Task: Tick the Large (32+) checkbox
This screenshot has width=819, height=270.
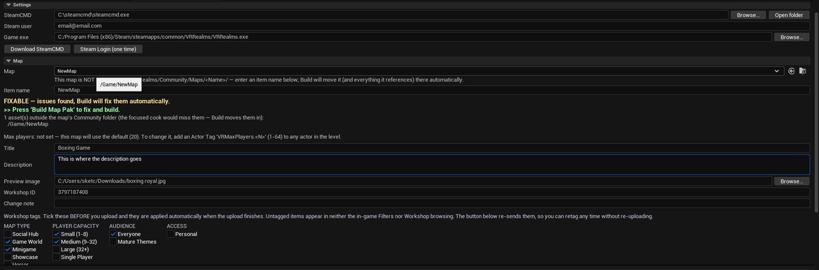Action: (x=56, y=250)
